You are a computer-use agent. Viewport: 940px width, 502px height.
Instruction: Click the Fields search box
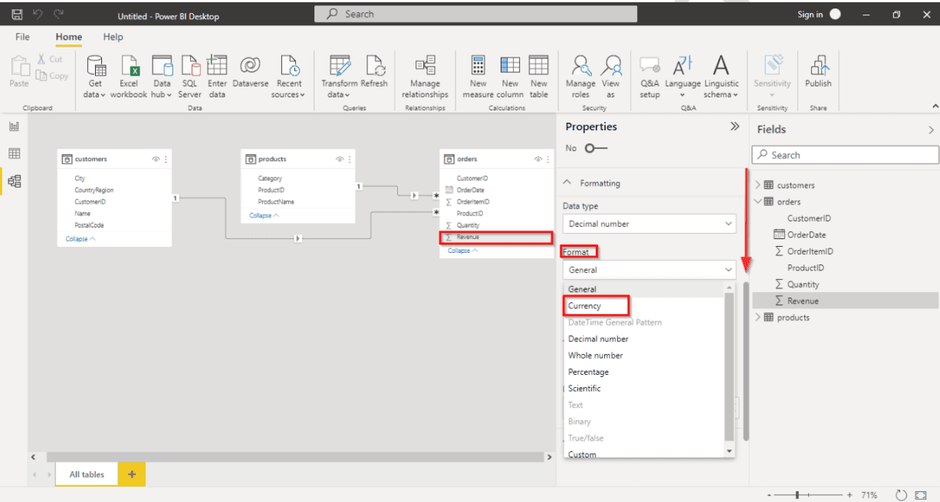click(x=845, y=155)
